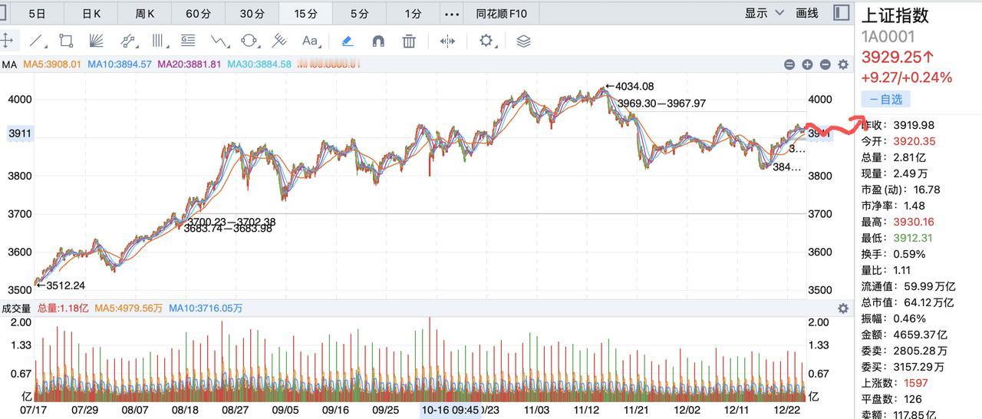
Task: Click the 自选 watchlist button
Action: [885, 99]
